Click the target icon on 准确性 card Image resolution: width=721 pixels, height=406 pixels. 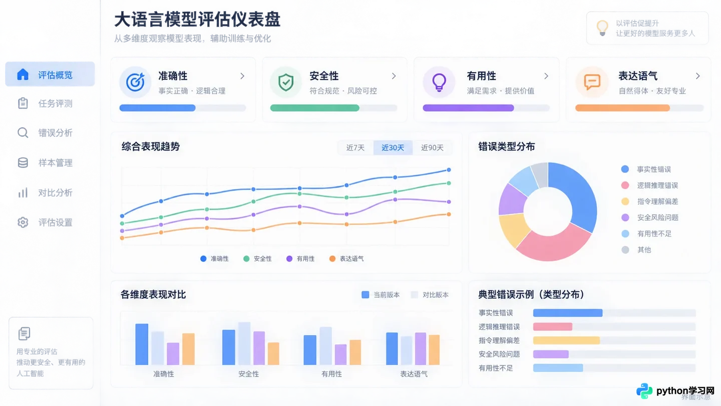tap(135, 82)
